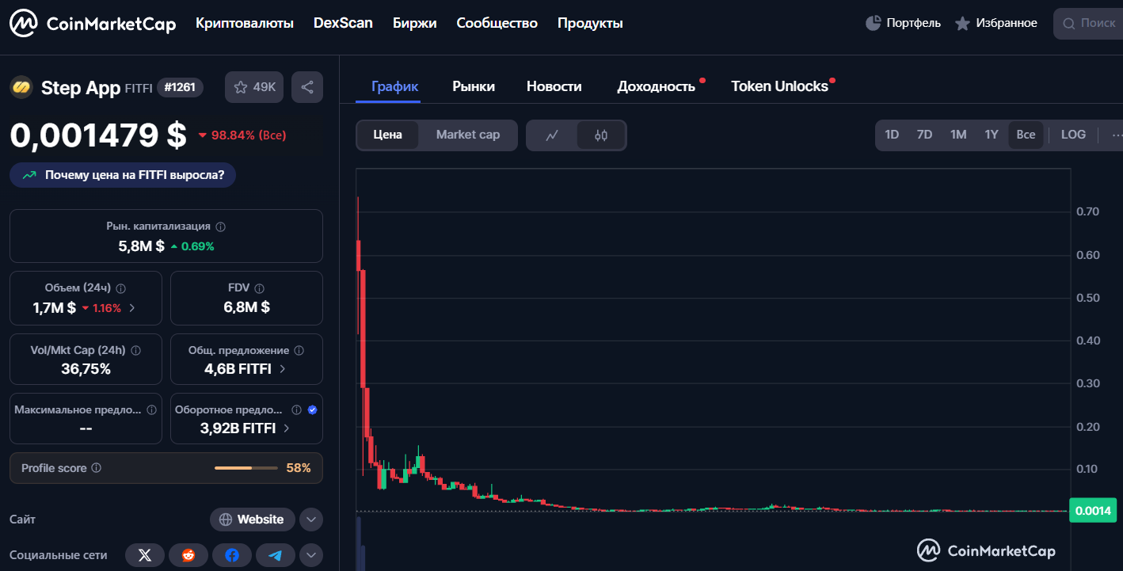Click 'Почему цена на FITFI выросла?' button
1123x571 pixels.
pyautogui.click(x=123, y=175)
